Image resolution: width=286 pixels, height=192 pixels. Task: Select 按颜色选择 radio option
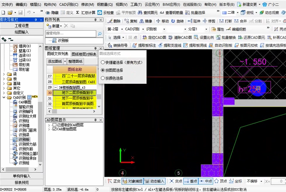(103, 78)
